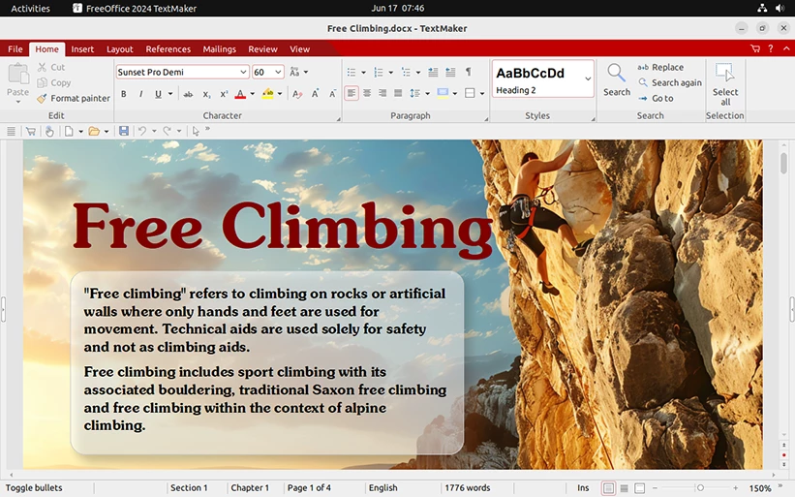Screen dimensions: 795x497
Task: Click the Select all icon
Action: click(x=724, y=83)
